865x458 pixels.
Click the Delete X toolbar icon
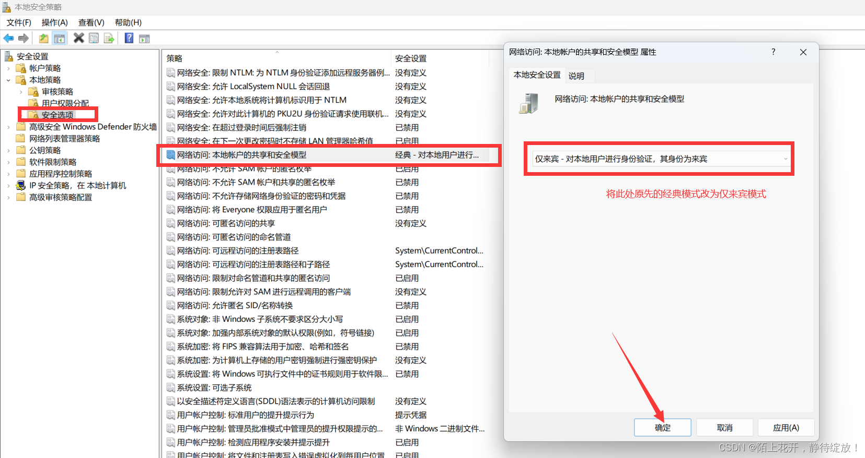(x=79, y=38)
